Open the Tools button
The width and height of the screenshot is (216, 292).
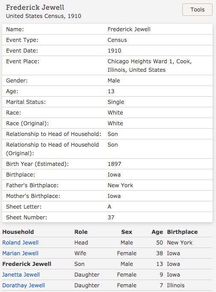[x=197, y=10]
